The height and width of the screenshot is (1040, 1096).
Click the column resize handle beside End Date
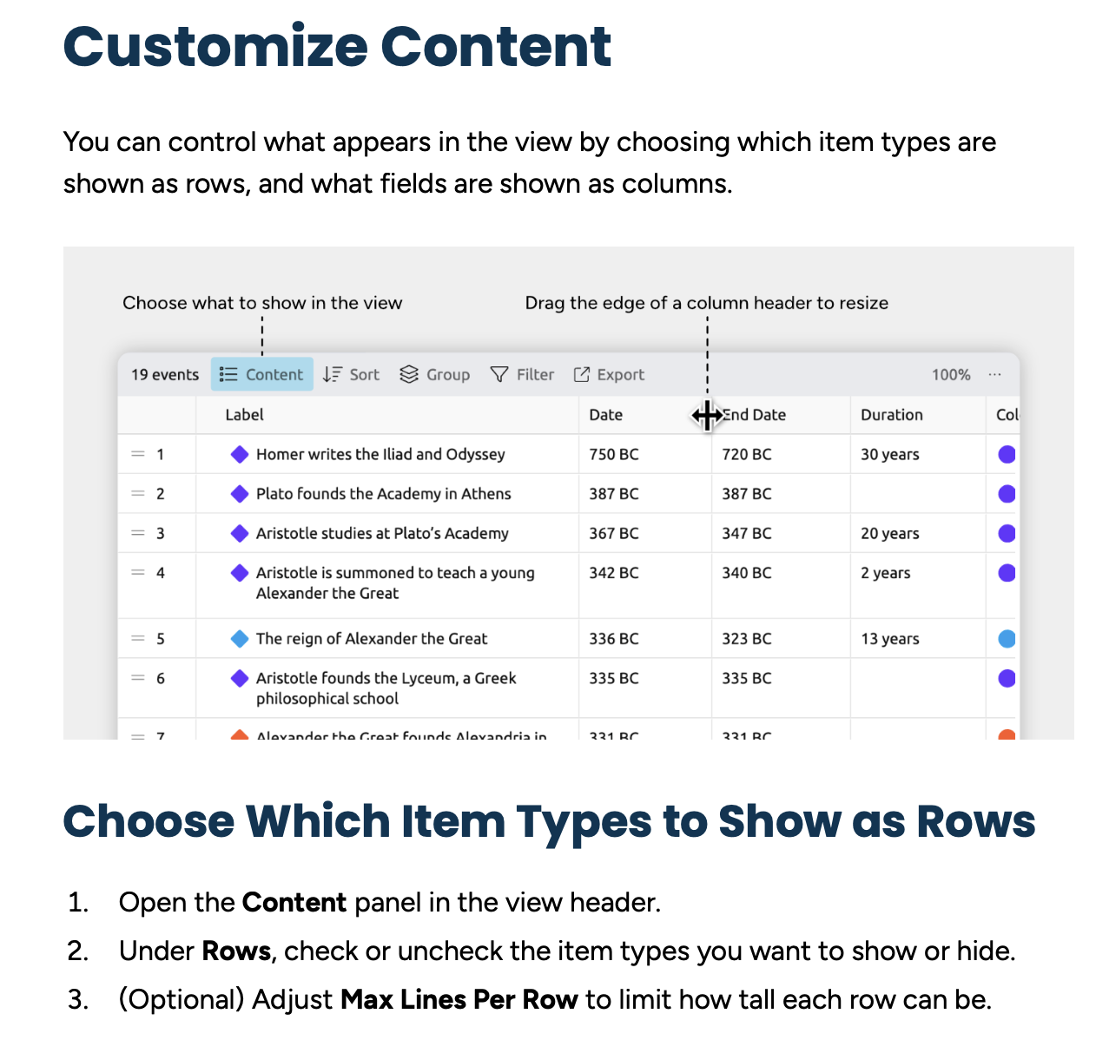click(x=709, y=415)
